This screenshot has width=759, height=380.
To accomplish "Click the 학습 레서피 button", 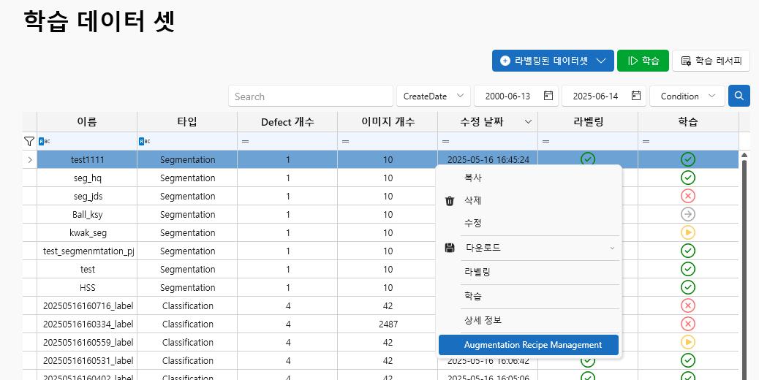I will pos(711,61).
